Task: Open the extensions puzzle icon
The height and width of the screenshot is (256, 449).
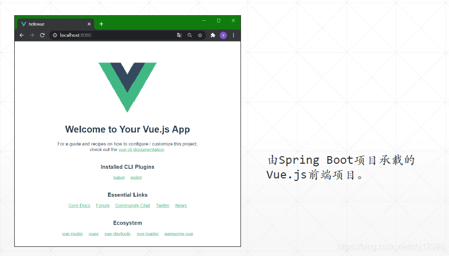Action: pyautogui.click(x=213, y=35)
